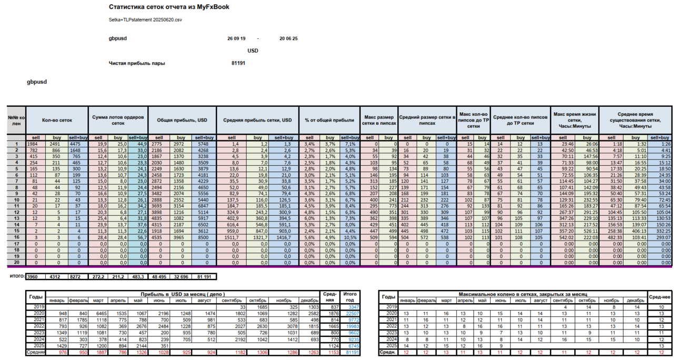
Task: Select the totals row cell 8272
Action: pyautogui.click(x=77, y=276)
